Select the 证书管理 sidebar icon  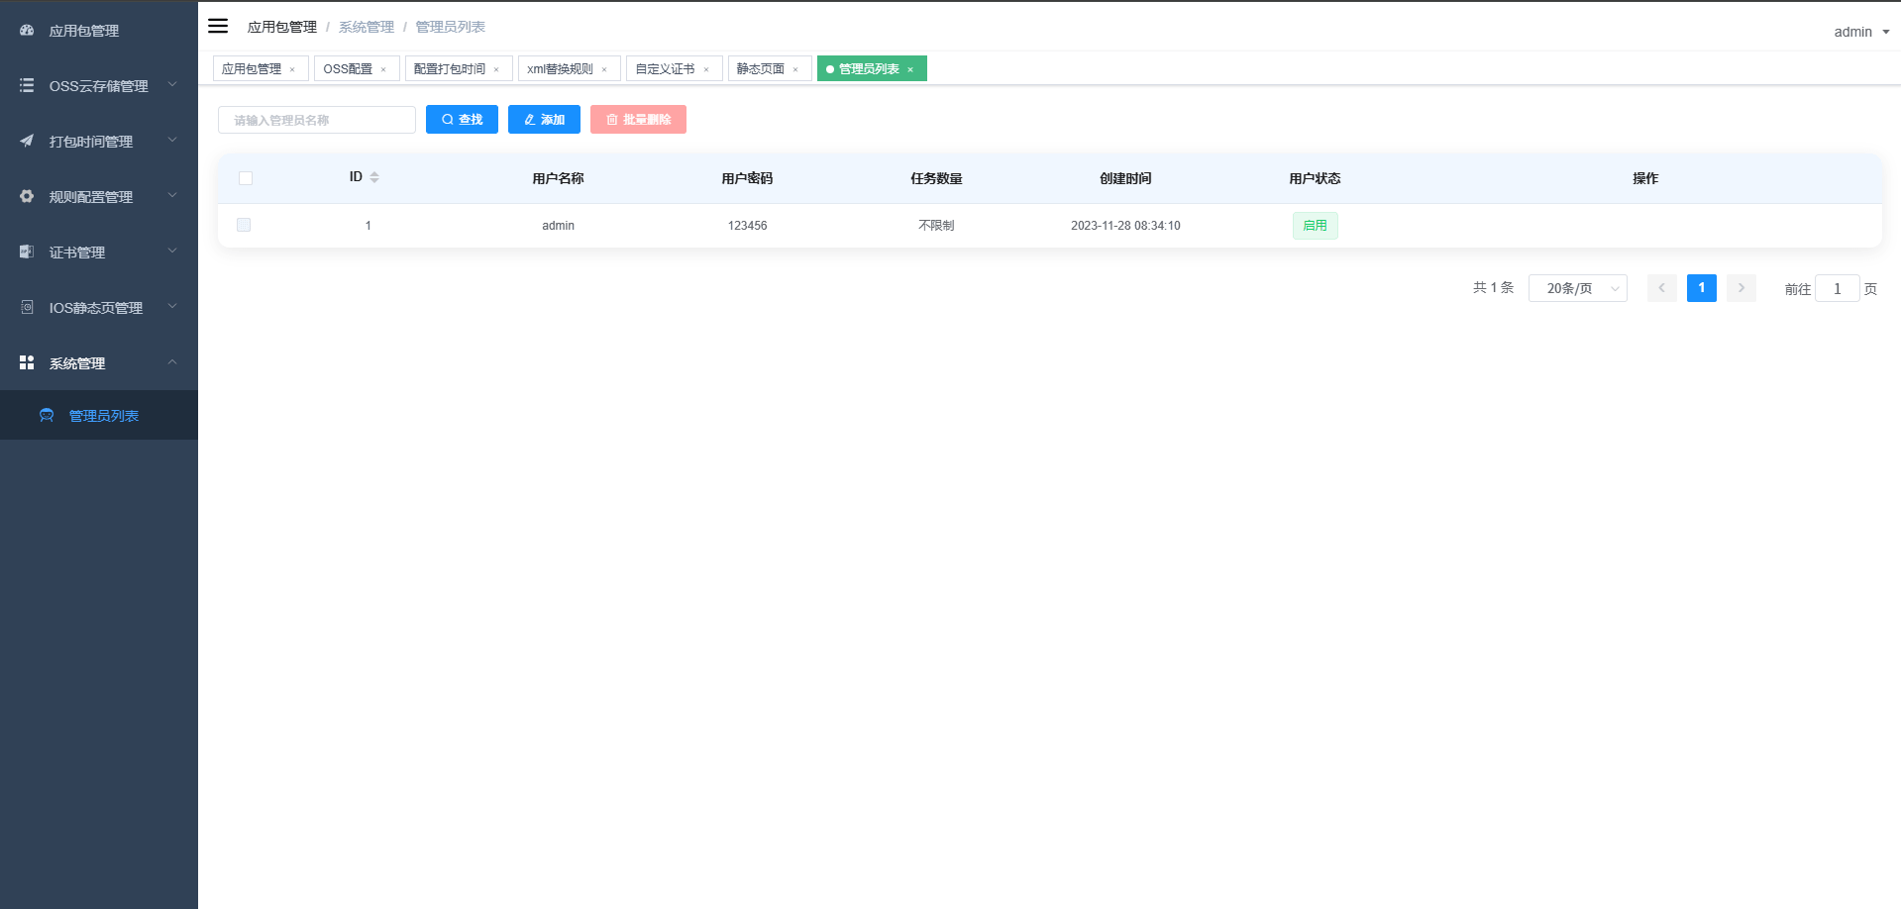click(x=26, y=252)
